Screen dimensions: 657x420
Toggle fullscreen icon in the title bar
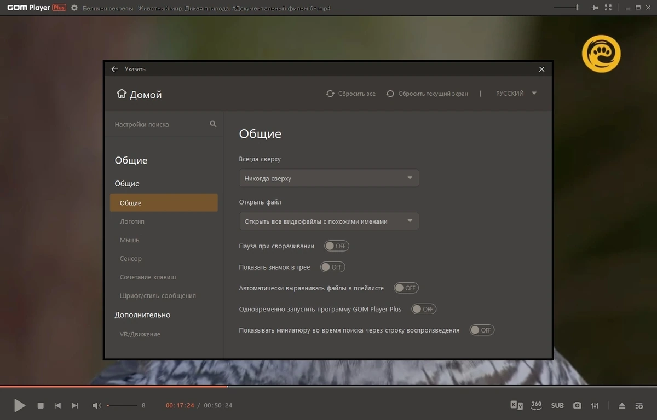(608, 8)
